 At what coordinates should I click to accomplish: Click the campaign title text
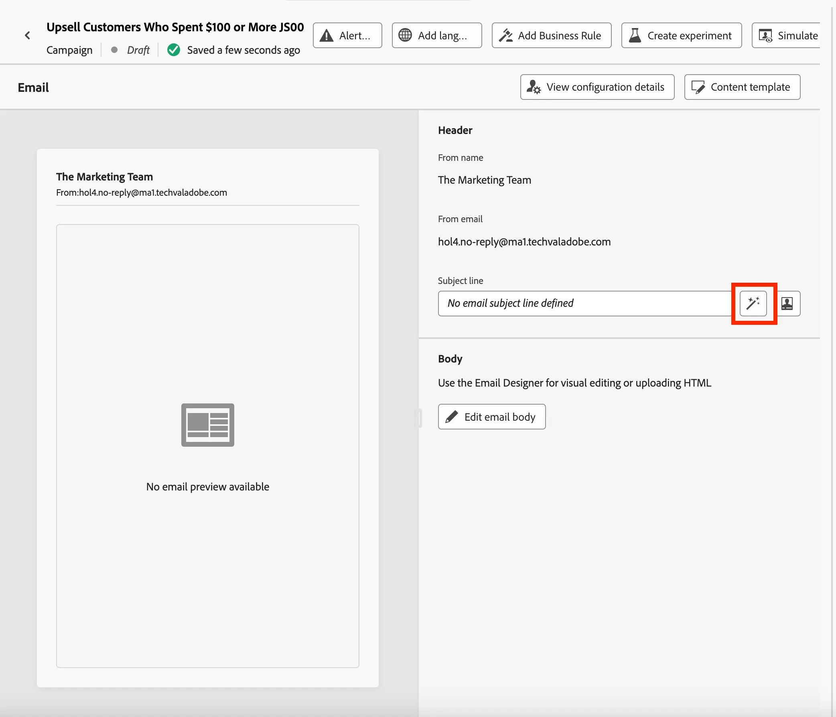pos(175,27)
